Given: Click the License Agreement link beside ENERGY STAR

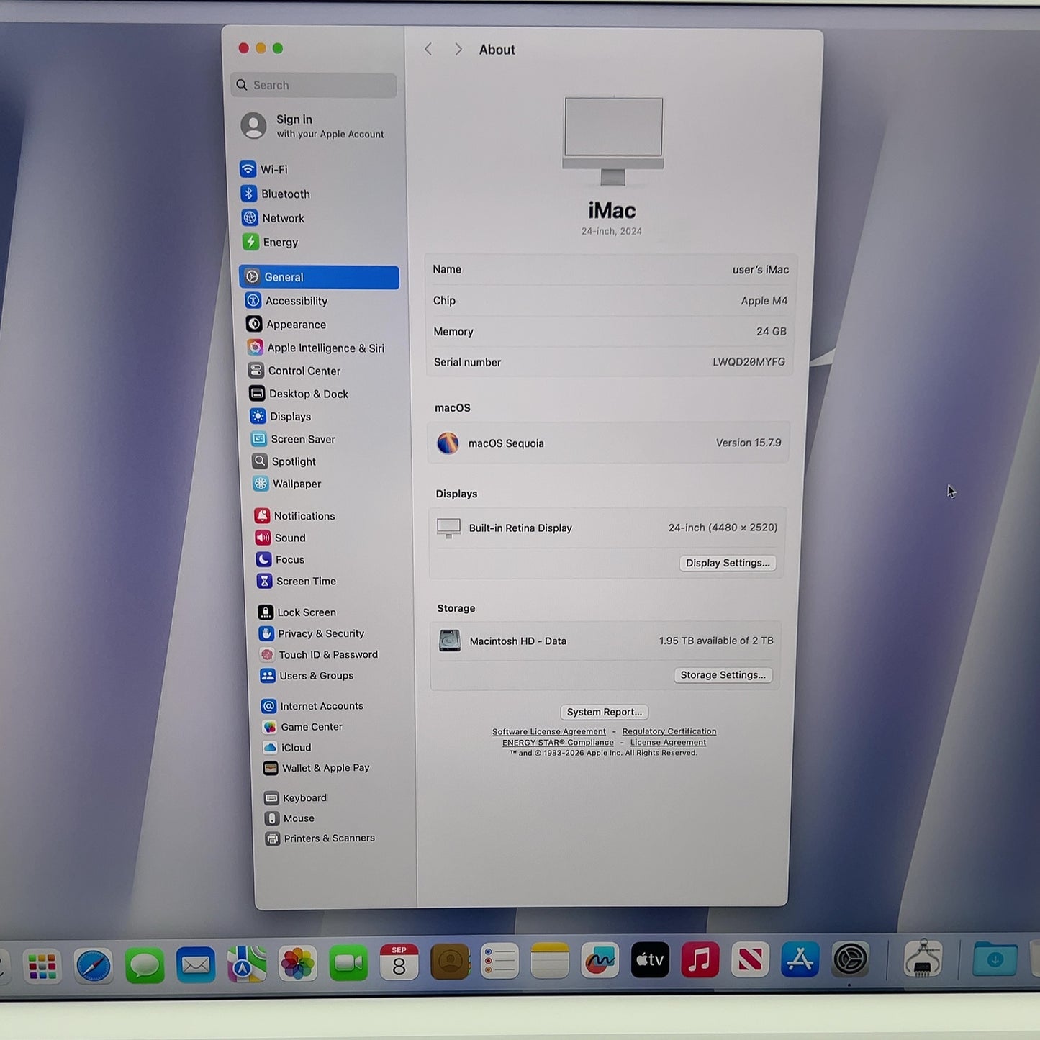Looking at the screenshot, I should pos(668,743).
